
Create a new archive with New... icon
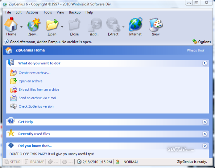pyautogui.click(x=34, y=25)
